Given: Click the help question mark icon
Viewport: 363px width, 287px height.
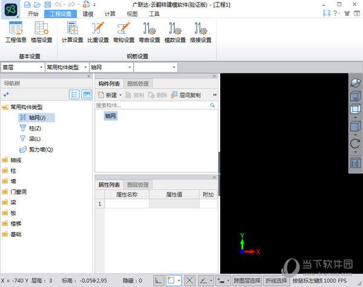Looking at the screenshot, I should [335, 13].
